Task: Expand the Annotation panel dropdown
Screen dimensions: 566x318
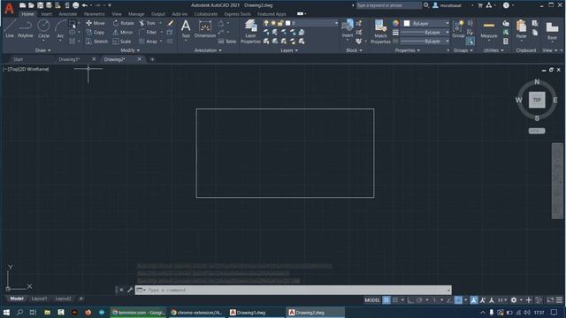Action: coord(208,50)
